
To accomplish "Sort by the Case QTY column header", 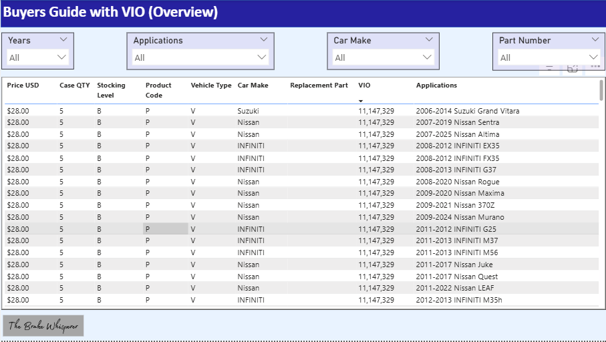I will [x=75, y=85].
